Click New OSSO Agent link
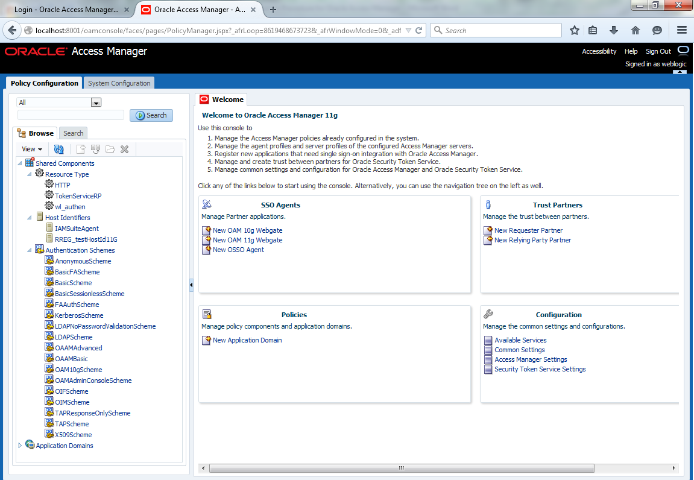Viewport: 694px width, 480px height. point(238,250)
